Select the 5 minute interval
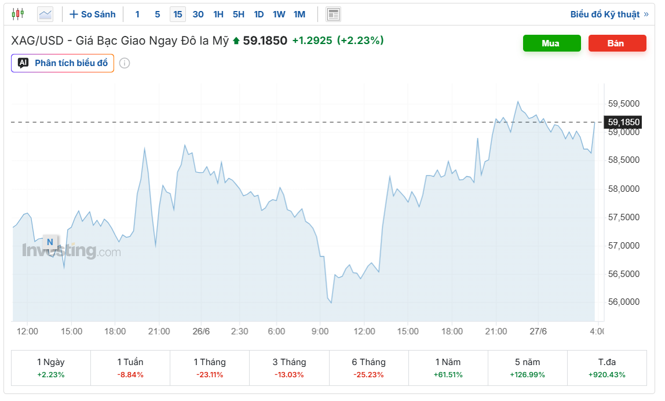 coord(158,14)
